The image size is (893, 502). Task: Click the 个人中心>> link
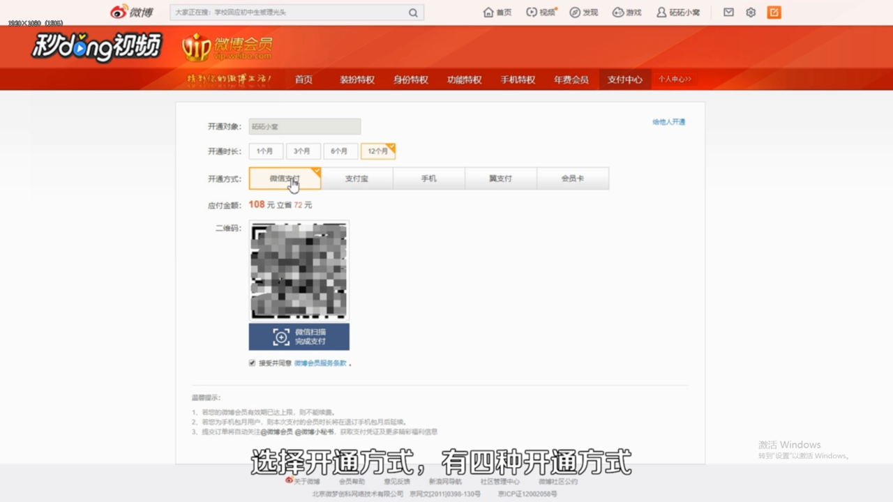(x=675, y=79)
